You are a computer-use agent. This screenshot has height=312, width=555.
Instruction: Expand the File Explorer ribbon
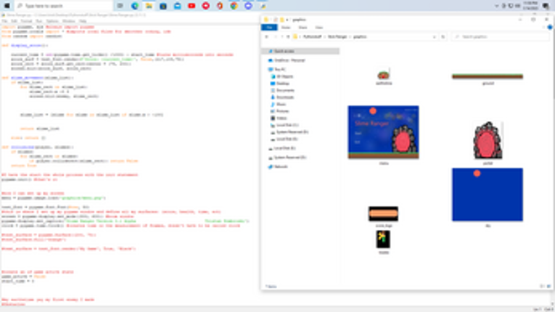(x=544, y=27)
